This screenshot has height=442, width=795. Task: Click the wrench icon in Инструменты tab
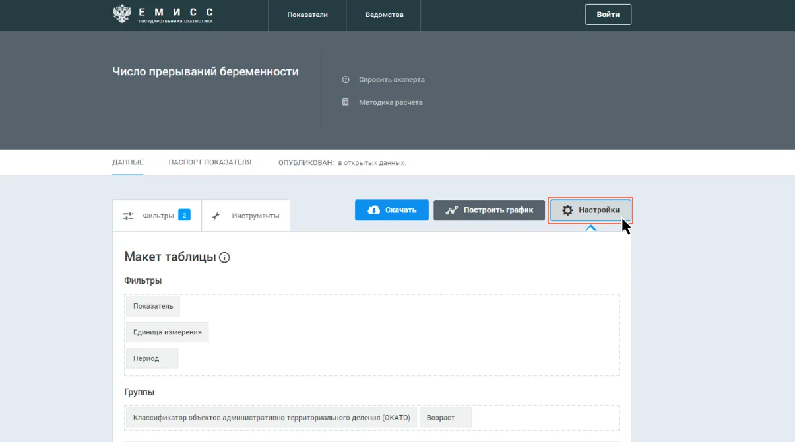coord(216,216)
